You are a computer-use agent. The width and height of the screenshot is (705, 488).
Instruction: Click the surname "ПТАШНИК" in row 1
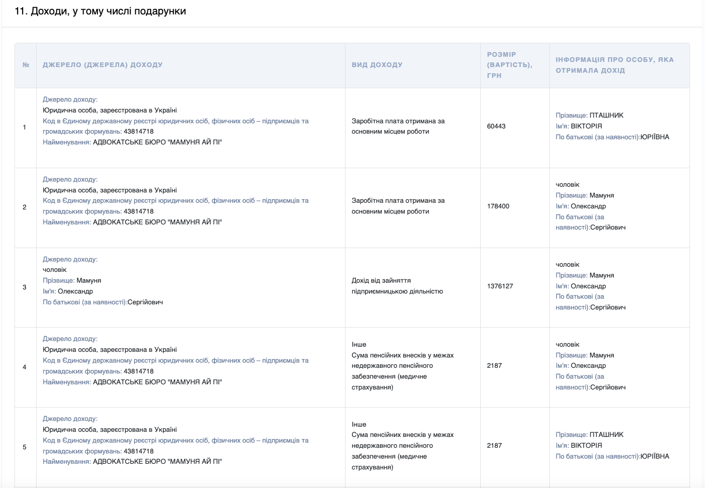coord(606,116)
